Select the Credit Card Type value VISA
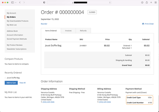The image size is (159, 112). [150, 97]
